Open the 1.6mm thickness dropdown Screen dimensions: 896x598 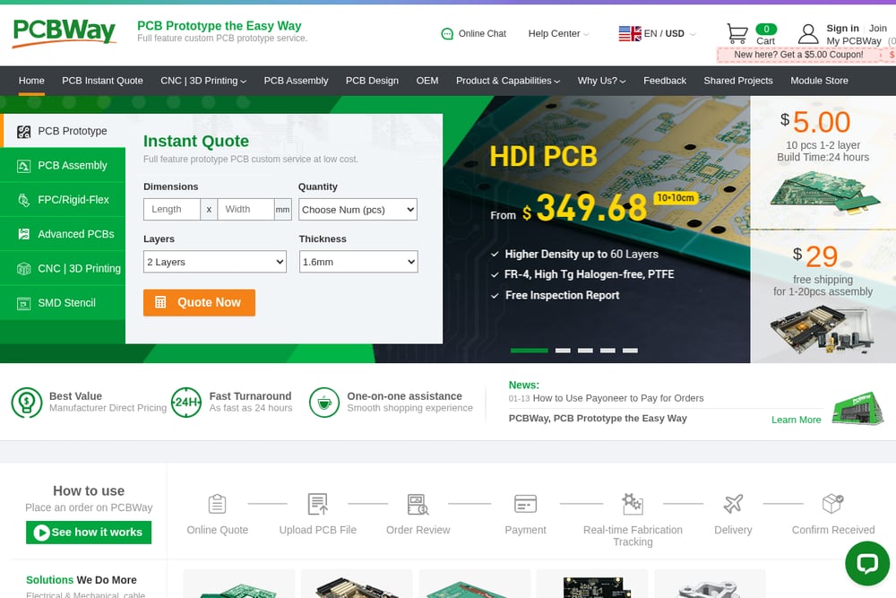click(358, 262)
